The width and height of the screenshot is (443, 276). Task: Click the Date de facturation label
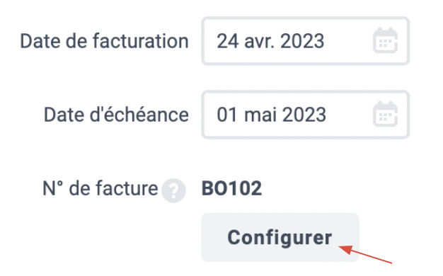coord(104,41)
